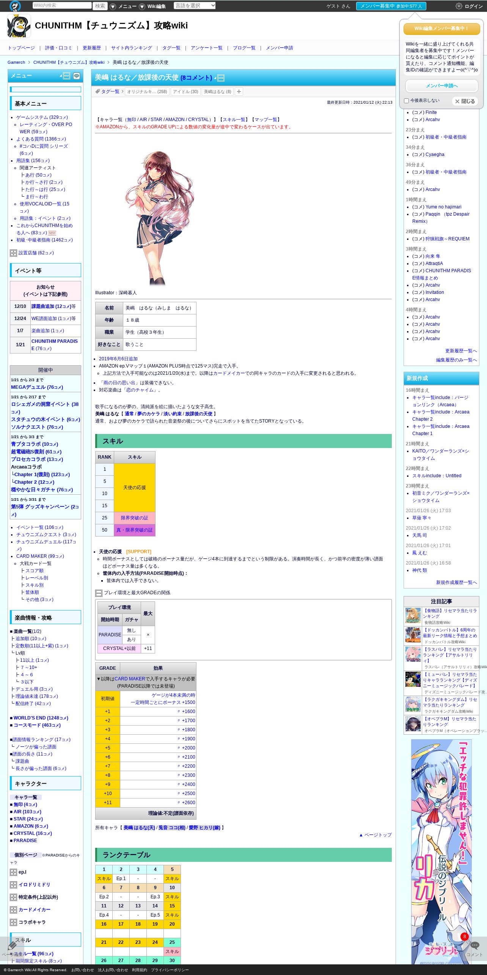Open the pink 限界突破の証 skill cell
Image resolution: width=487 pixels, height=975 pixels.
pyautogui.click(x=135, y=518)
